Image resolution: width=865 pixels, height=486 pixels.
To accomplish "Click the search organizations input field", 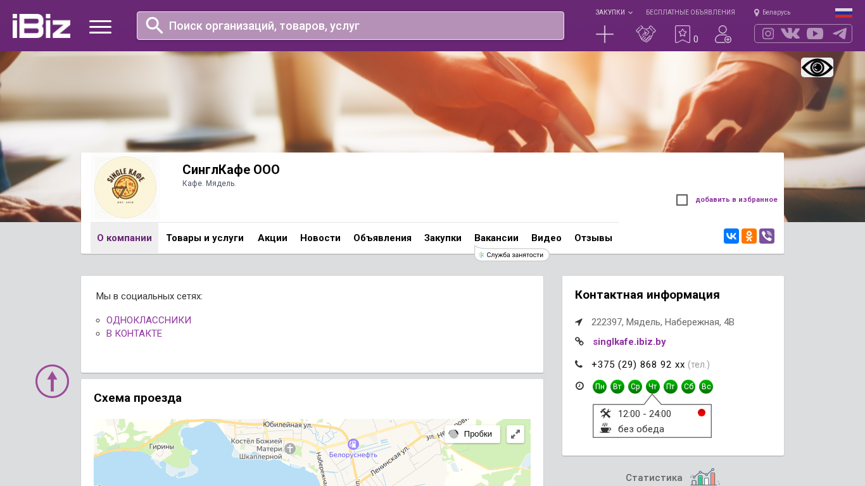I will coord(350,26).
